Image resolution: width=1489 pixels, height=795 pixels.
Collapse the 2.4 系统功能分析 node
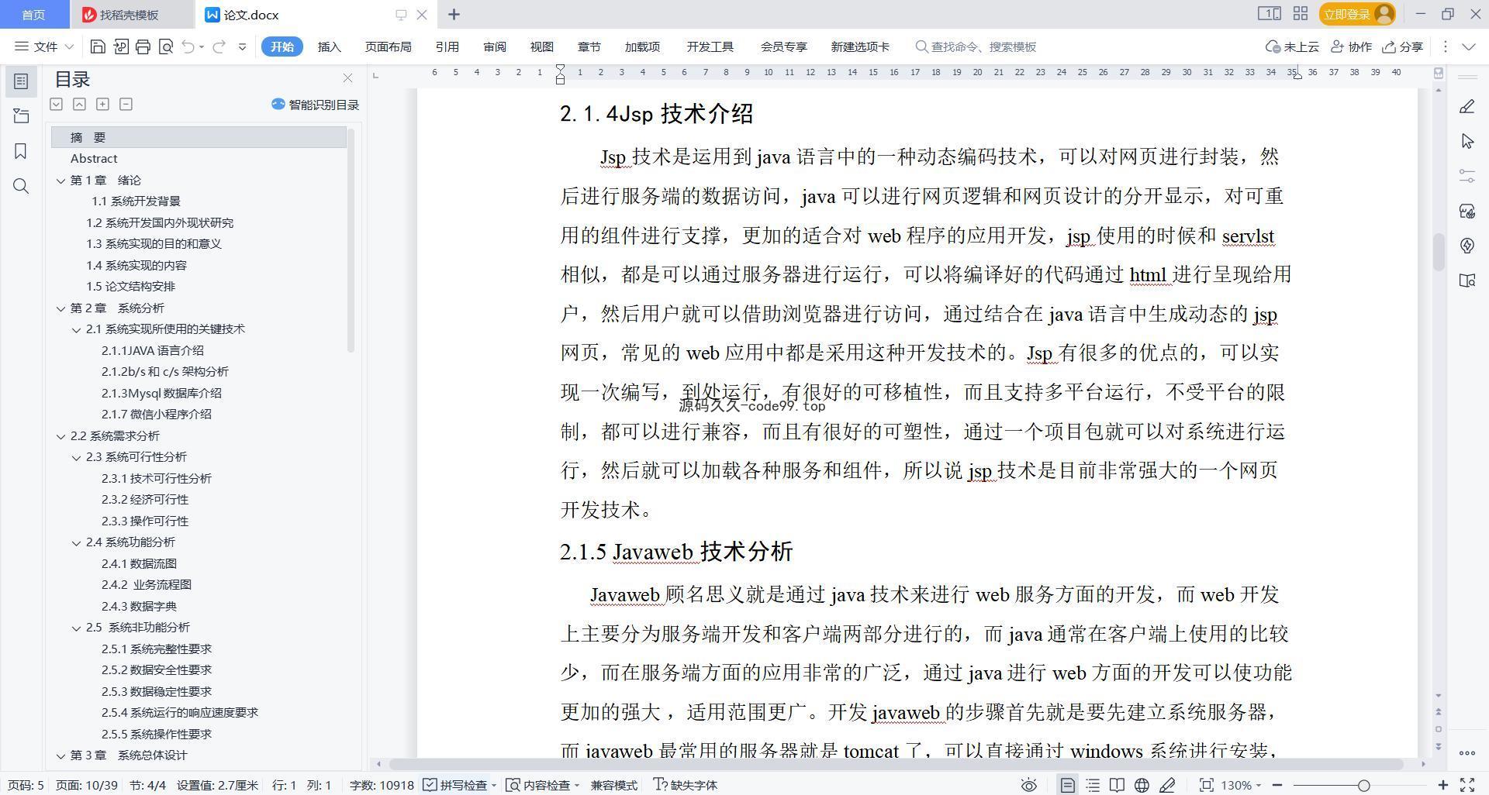76,542
